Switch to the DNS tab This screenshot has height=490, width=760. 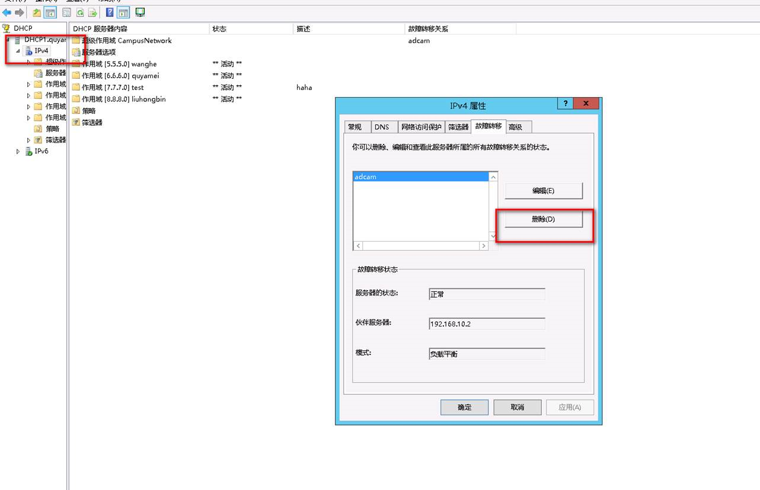[382, 127]
